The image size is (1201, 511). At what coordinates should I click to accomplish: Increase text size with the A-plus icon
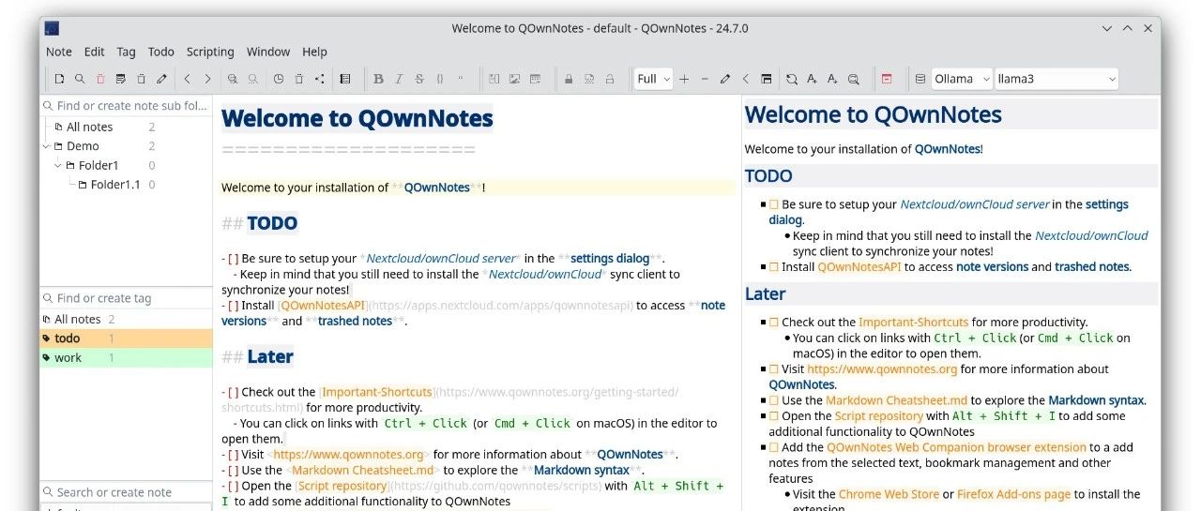click(813, 79)
